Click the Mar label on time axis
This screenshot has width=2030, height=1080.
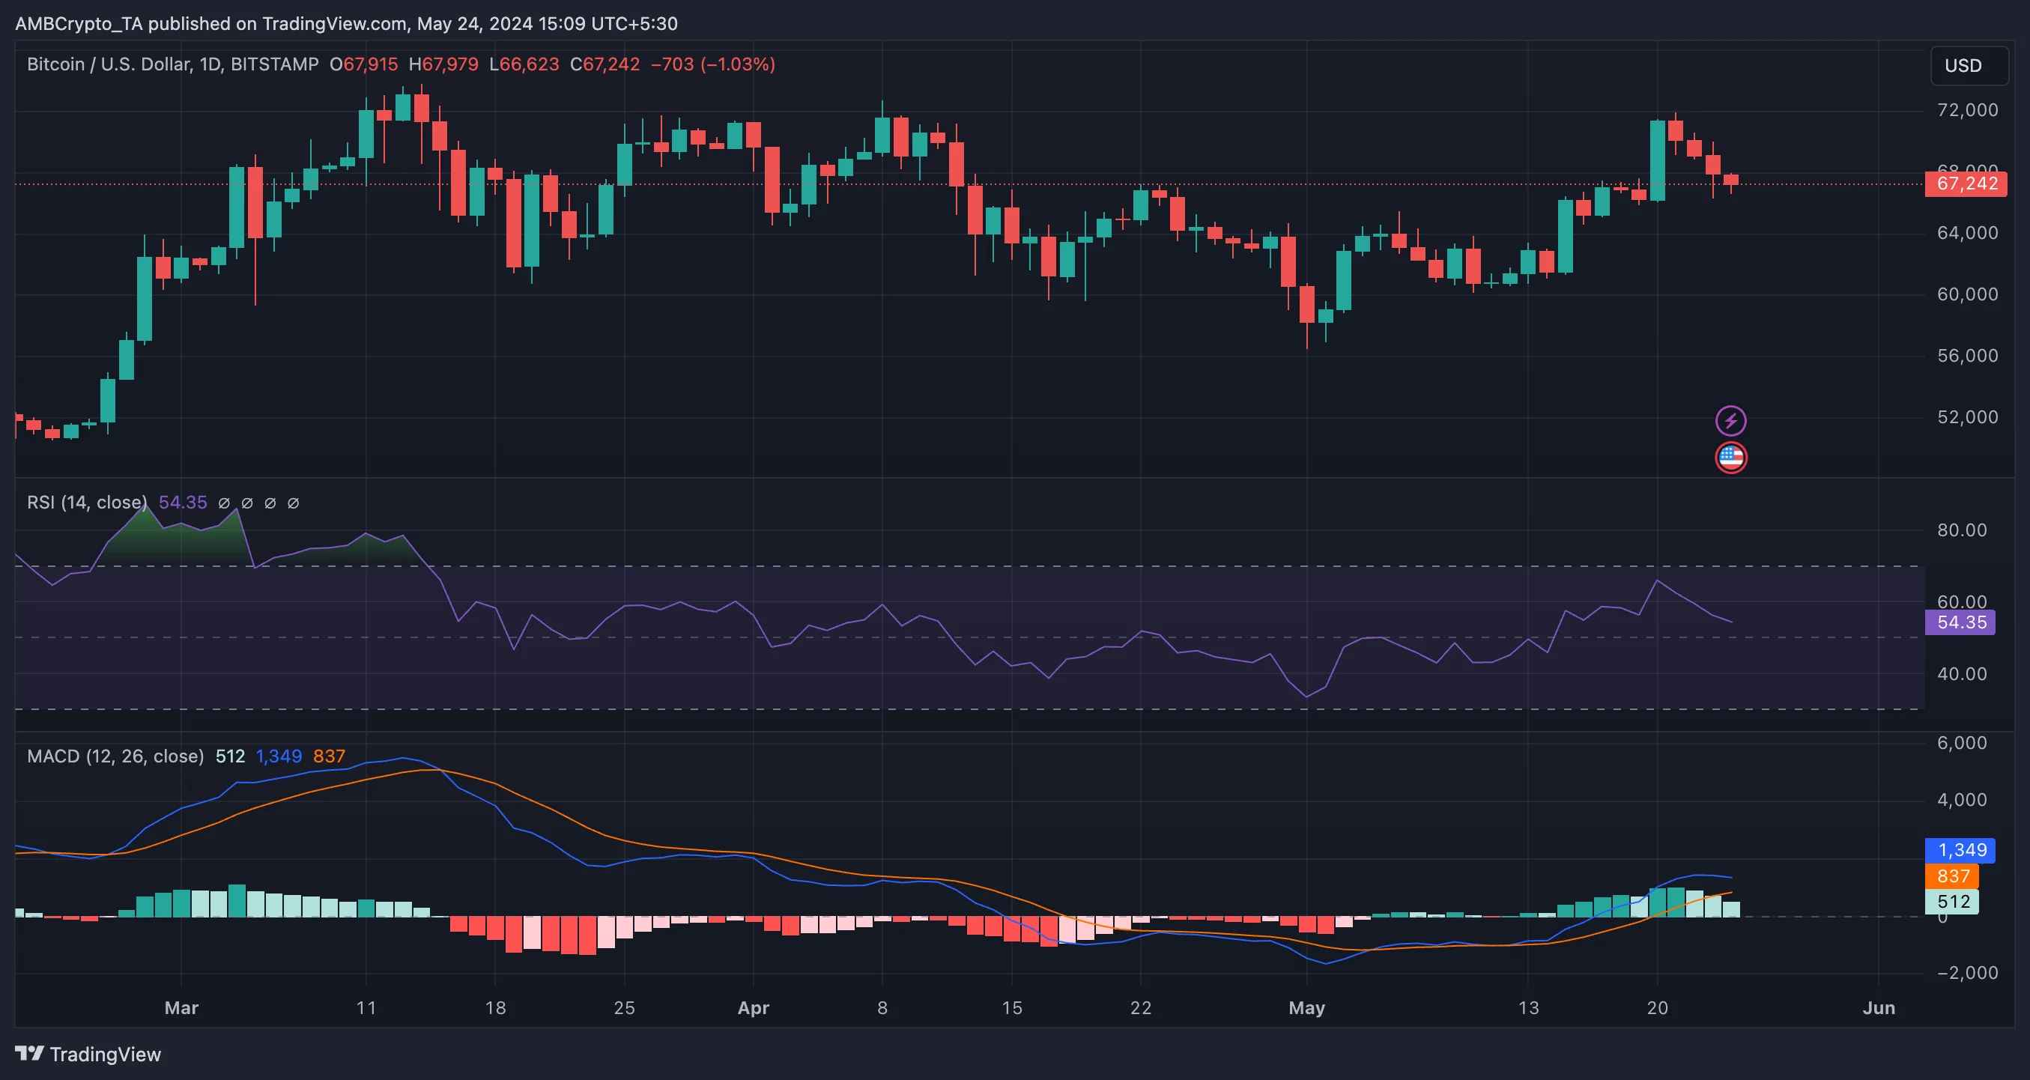(x=181, y=1007)
